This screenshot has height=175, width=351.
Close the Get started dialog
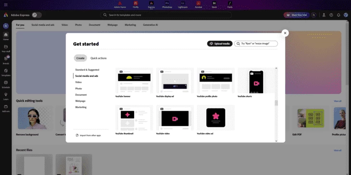coord(285,33)
